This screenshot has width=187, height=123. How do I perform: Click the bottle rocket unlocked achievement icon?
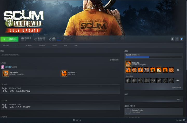tap(159, 70)
